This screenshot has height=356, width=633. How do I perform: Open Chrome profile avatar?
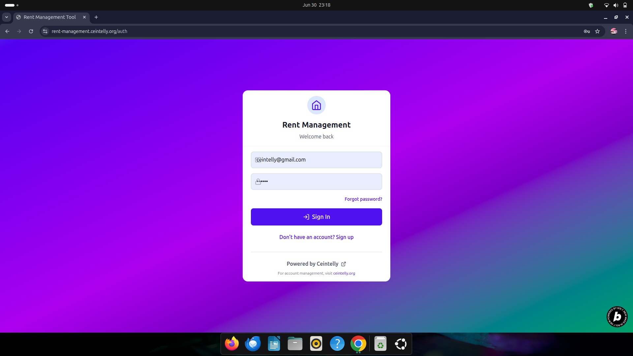tap(614, 31)
